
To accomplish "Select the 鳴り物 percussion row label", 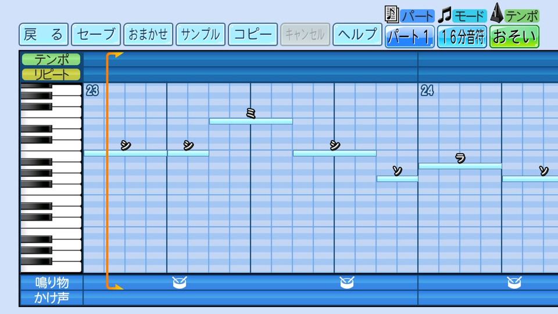I will point(52,283).
